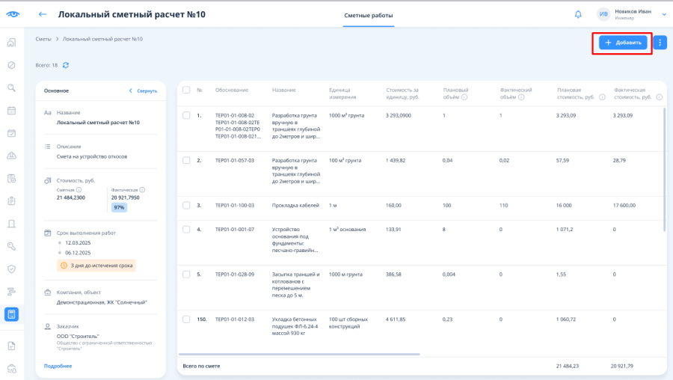Go to Сметы in the breadcrumb
The image size is (673, 380).
tap(43, 39)
